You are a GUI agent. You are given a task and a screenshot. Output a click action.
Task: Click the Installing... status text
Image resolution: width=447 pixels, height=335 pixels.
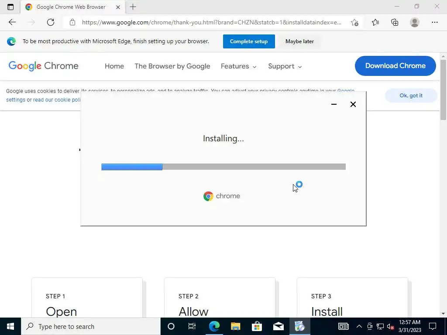(x=223, y=138)
